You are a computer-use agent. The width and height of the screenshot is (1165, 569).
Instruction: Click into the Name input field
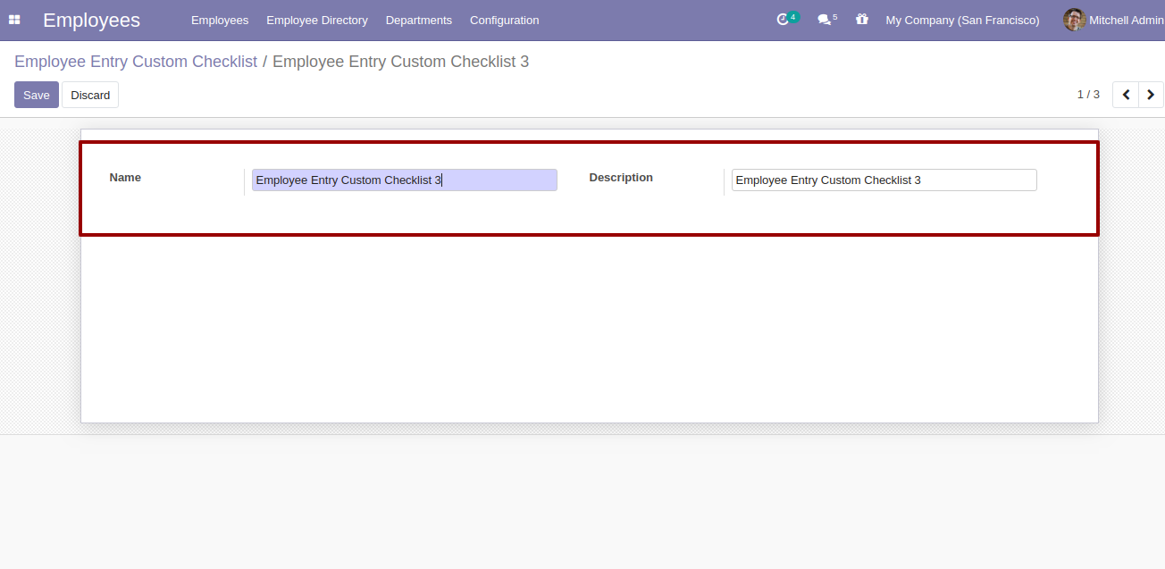405,180
